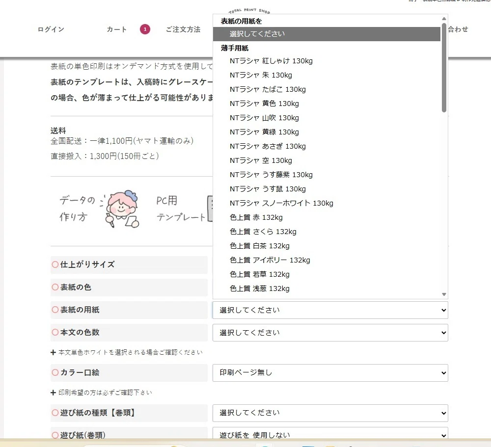This screenshot has width=491, height=447.
Task: Select NTラシャ うす鼠 130kg paper
Action: point(327,189)
